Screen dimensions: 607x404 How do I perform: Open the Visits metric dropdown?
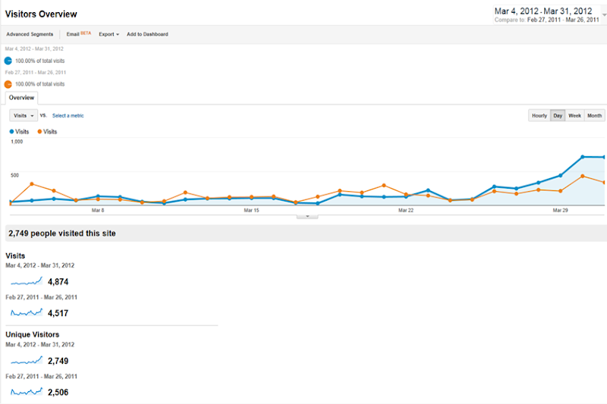tap(24, 115)
